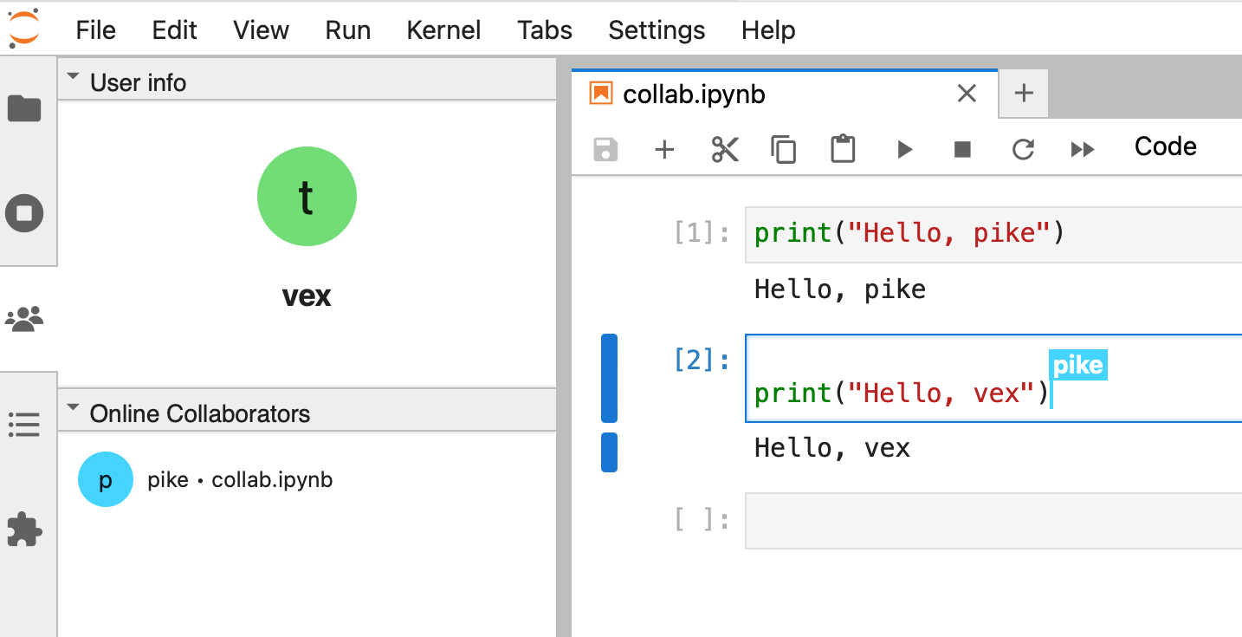Run all cells with the fast-forward icon
The image size is (1242, 637).
1082,149
